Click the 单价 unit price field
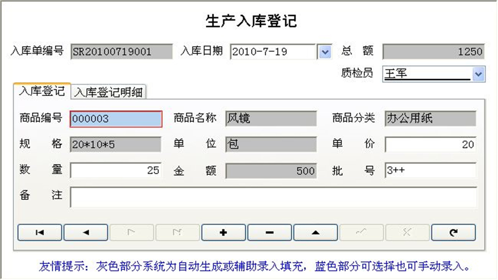The width and height of the screenshot is (498, 280). (430, 144)
